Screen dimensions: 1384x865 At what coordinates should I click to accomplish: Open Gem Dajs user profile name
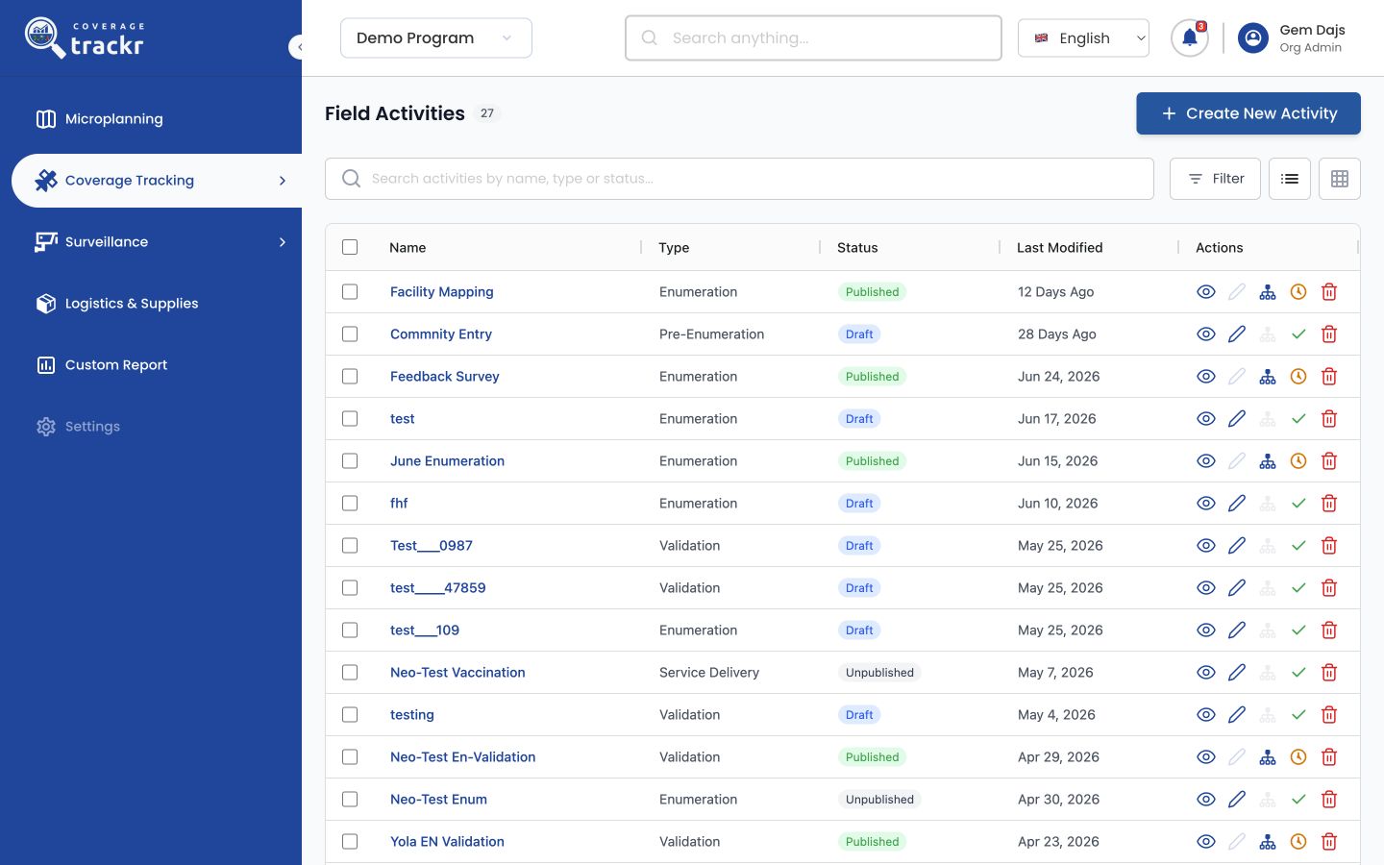(1312, 30)
